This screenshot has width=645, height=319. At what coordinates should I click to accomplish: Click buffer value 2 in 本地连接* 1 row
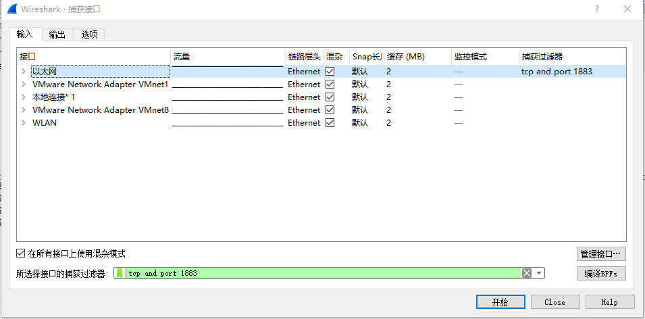click(x=389, y=97)
